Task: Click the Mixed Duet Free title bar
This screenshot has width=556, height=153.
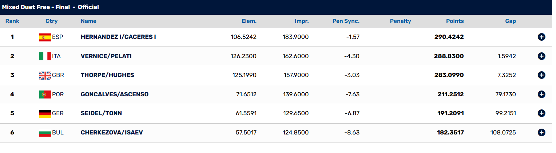Action: [x=278, y=7]
